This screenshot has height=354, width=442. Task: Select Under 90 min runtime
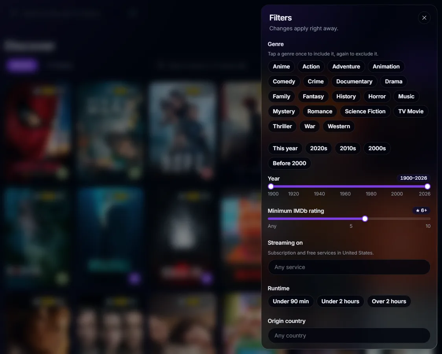291,301
